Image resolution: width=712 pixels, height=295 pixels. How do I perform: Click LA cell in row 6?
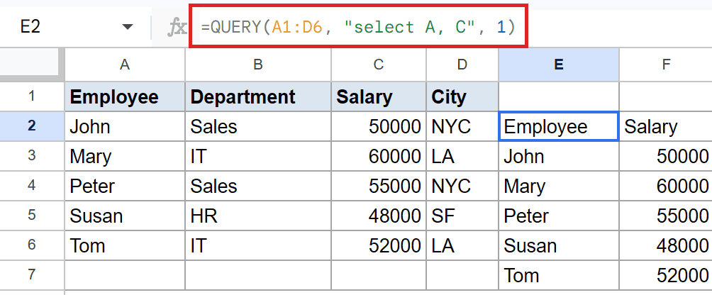(x=462, y=245)
